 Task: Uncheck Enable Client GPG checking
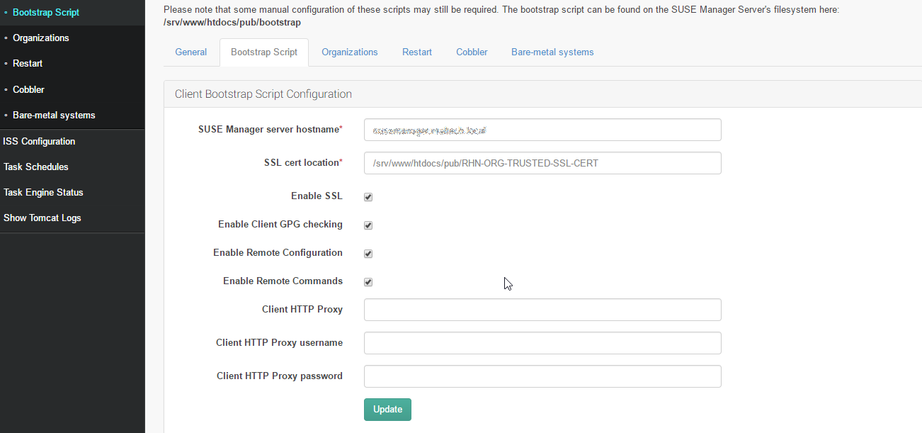pyautogui.click(x=368, y=225)
